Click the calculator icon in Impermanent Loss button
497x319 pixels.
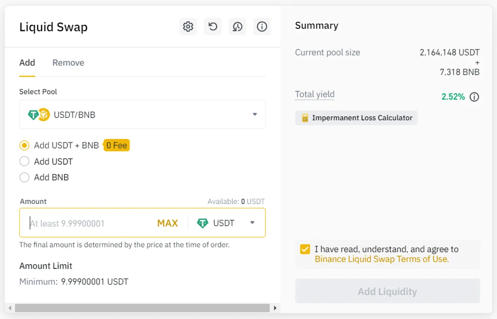[x=305, y=118]
